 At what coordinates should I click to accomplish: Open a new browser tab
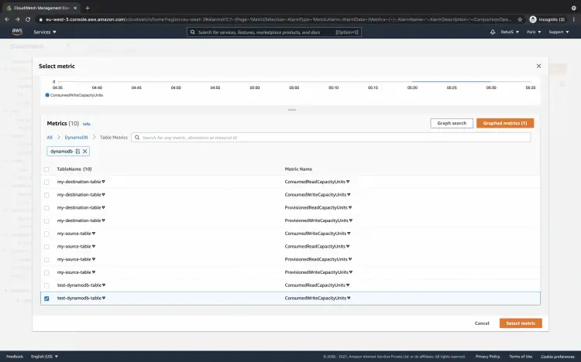[x=88, y=8]
